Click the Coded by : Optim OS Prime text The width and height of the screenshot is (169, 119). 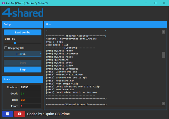pos(49,114)
